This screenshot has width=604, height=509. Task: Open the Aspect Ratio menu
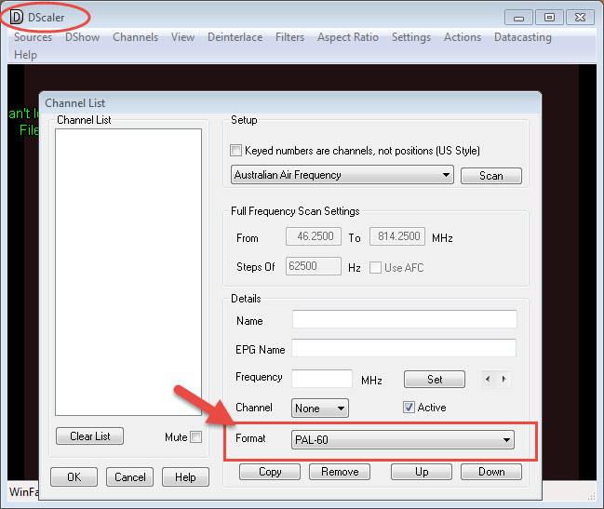coord(348,37)
